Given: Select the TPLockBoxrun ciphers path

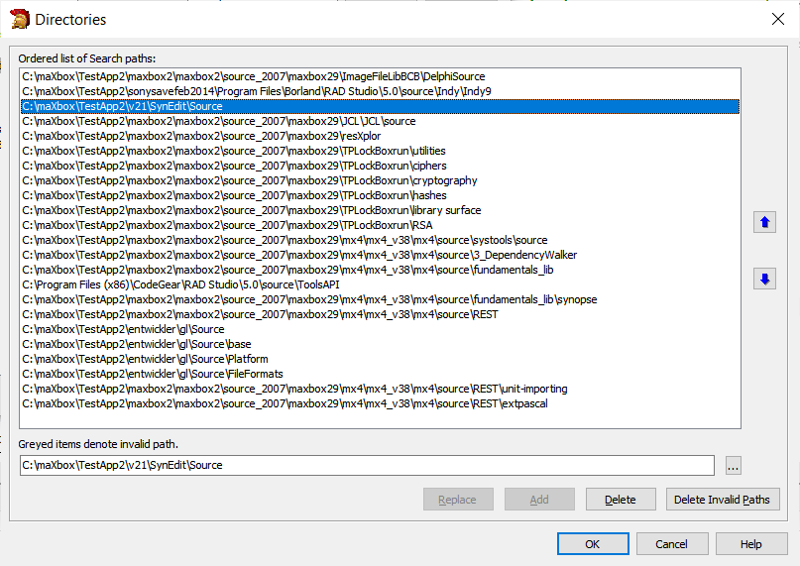Looking at the screenshot, I should pos(234,166).
